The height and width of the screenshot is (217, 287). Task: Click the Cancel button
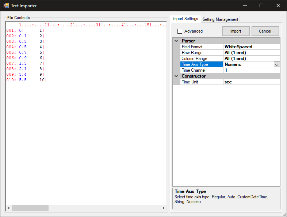click(265, 31)
